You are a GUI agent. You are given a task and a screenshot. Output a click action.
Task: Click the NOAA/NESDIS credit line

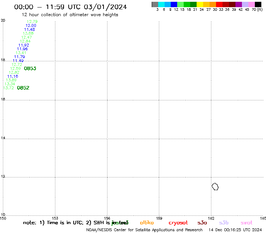click(x=145, y=230)
